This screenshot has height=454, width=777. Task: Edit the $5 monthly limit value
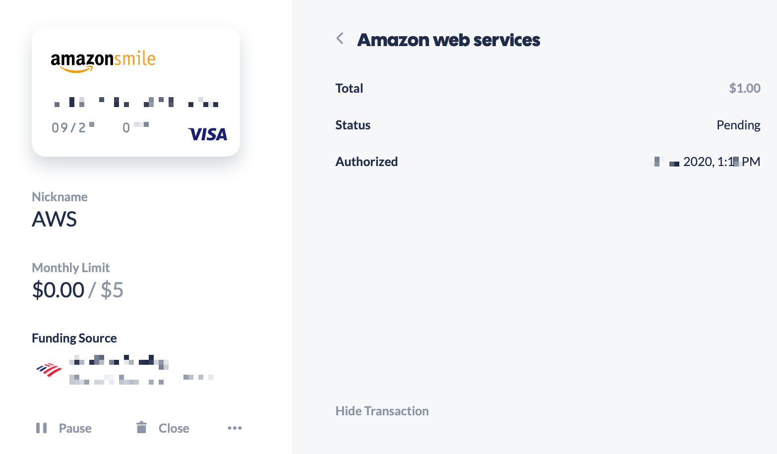112,290
